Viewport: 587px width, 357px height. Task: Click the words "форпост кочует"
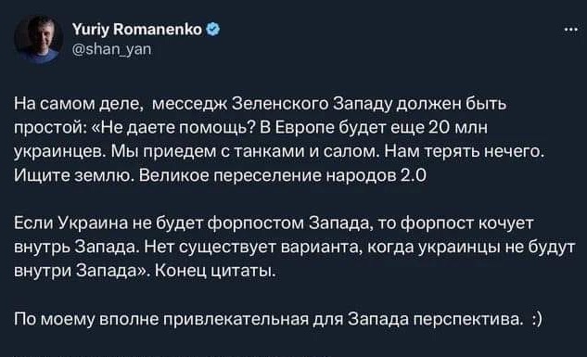coord(466,223)
